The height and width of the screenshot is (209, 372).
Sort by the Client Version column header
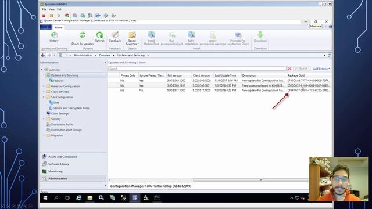[x=203, y=75]
